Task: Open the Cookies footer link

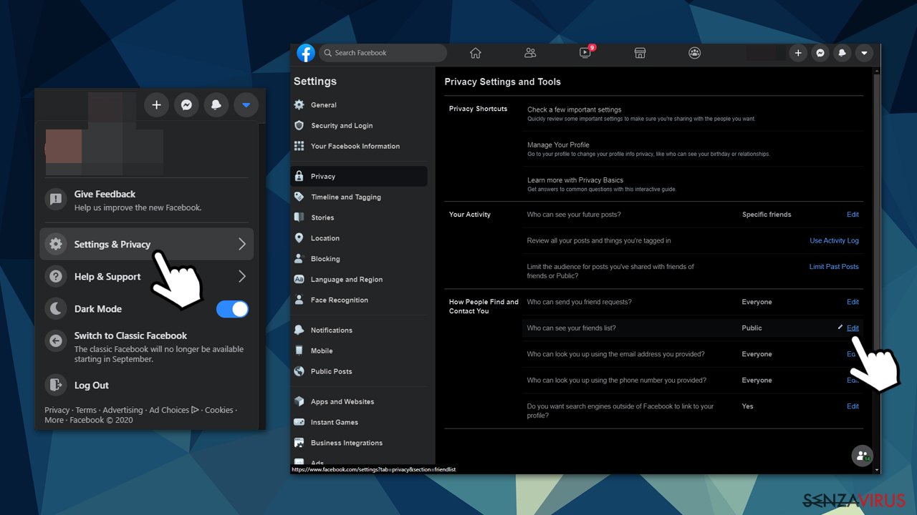Action: click(x=219, y=411)
